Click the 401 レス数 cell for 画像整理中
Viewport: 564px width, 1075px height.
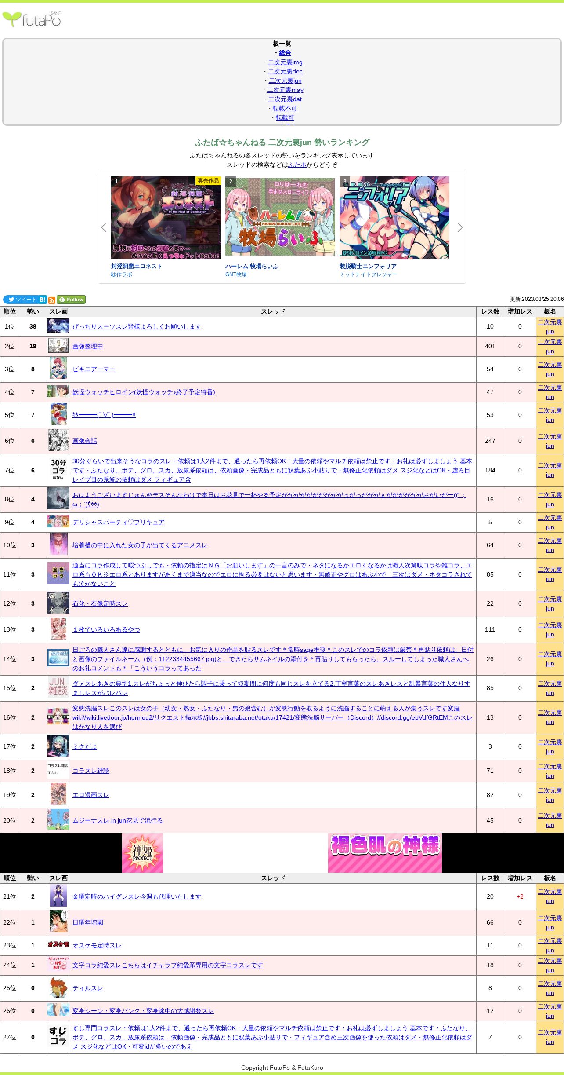tap(490, 346)
